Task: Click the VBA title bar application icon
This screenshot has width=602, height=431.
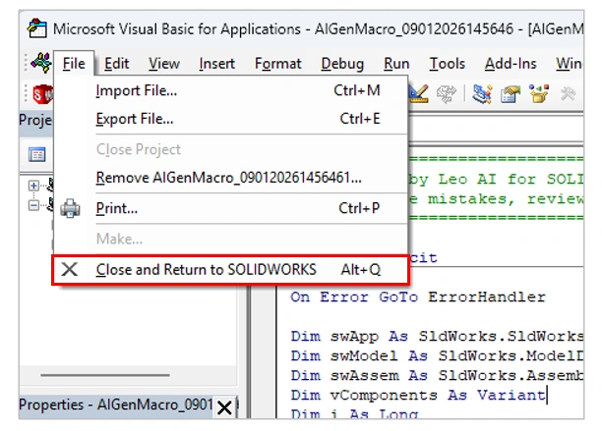Action: tap(36, 27)
